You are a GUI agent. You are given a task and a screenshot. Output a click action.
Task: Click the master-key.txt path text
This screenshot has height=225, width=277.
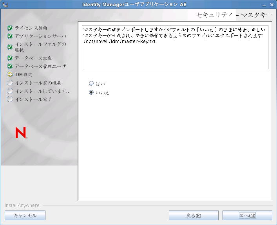(119, 41)
